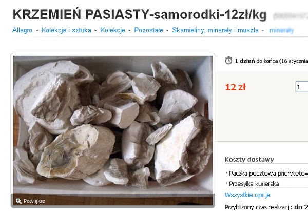Click the red 12 zł price

click(235, 87)
